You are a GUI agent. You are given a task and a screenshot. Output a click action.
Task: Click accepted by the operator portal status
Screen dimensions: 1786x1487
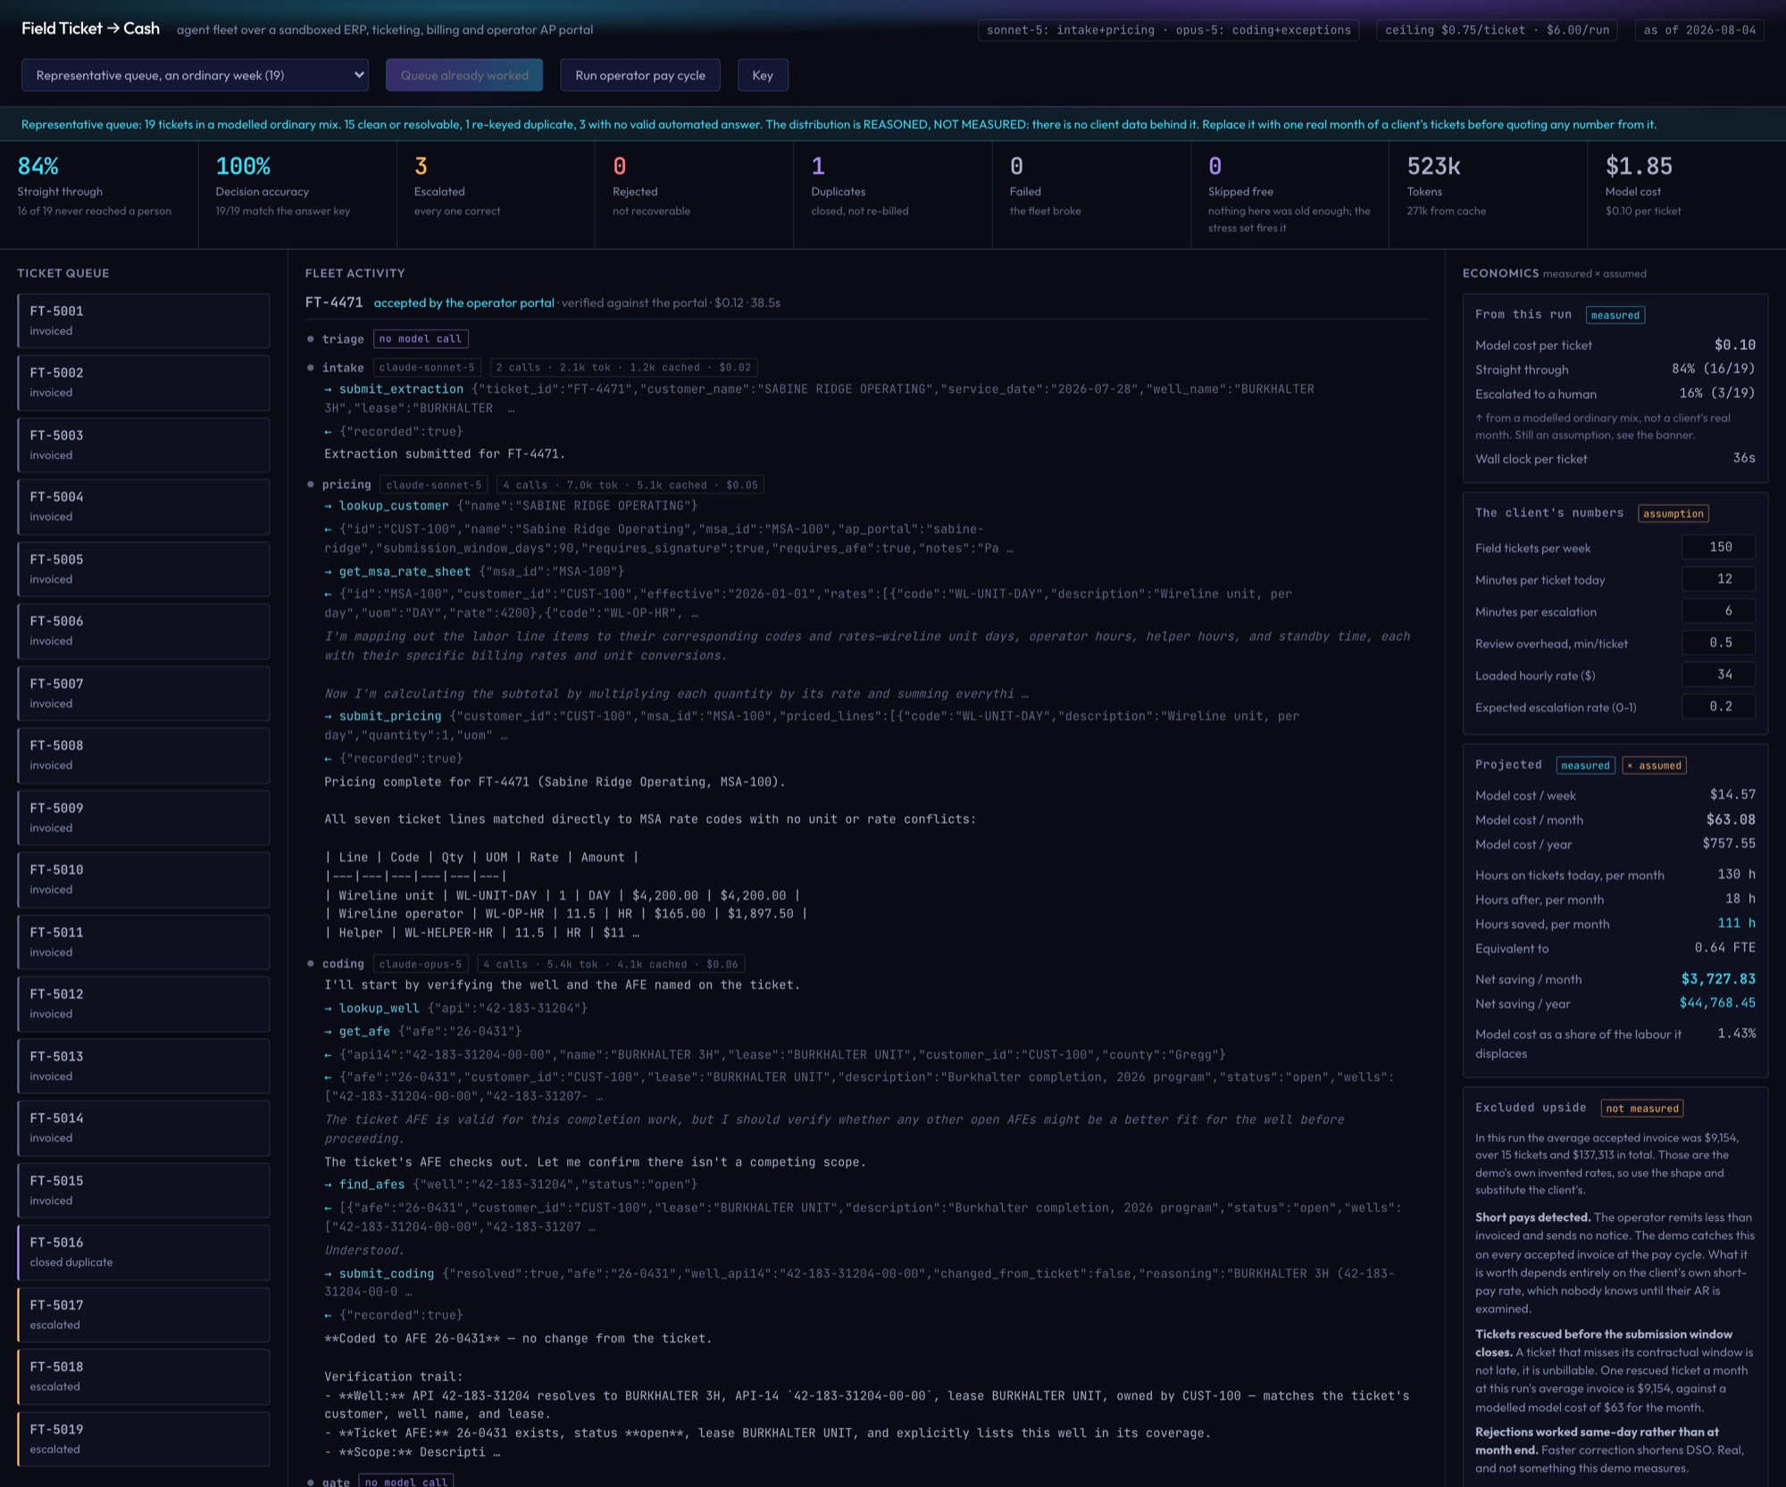pyautogui.click(x=463, y=303)
